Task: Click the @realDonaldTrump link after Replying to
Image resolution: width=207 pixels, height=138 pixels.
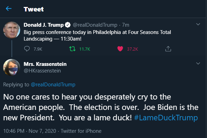Action: (x=53, y=85)
